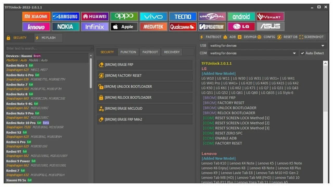
Task: Run [BROM] ERASE MICLOUD
Action: point(145,109)
